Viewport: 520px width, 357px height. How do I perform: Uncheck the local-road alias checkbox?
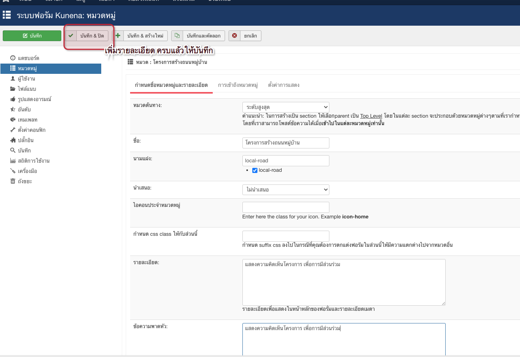(x=255, y=170)
